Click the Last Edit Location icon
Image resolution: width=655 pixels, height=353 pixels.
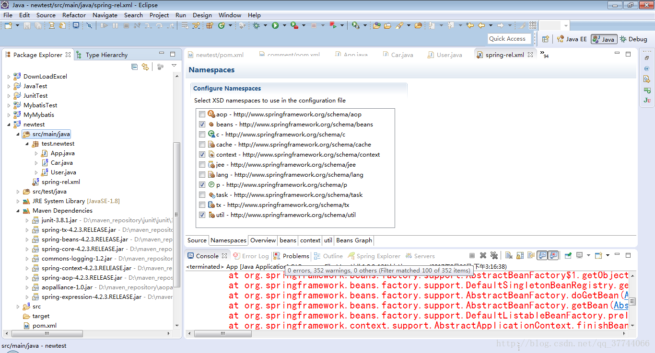tap(470, 25)
